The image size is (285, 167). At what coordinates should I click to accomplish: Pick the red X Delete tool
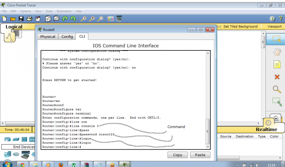coord(277,77)
